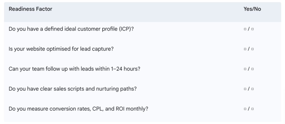This screenshot has width=285, height=124.
Task: Click the Readiness Factor column header
Action: [x=30, y=9]
